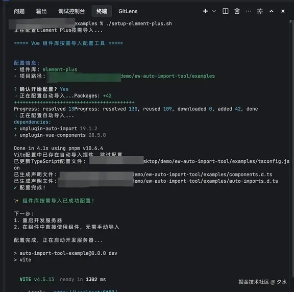Image resolution: width=294 pixels, height=292 pixels.
Task: Split the terminal panel
Action: 226,11
